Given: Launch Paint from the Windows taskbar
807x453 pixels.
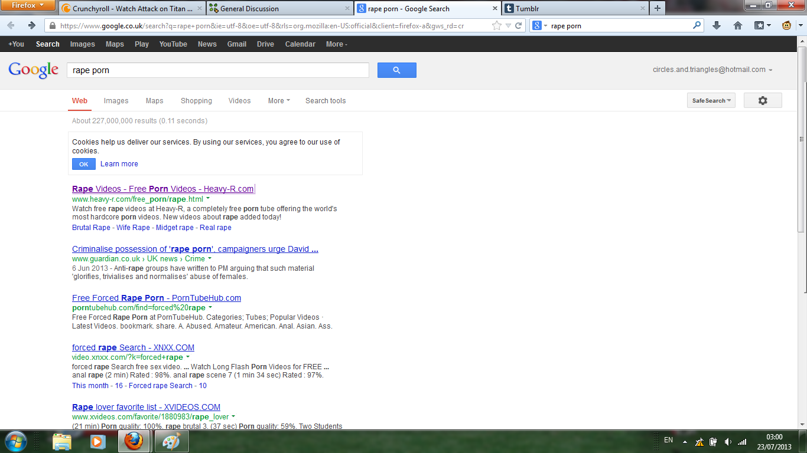Looking at the screenshot, I should coord(171,441).
